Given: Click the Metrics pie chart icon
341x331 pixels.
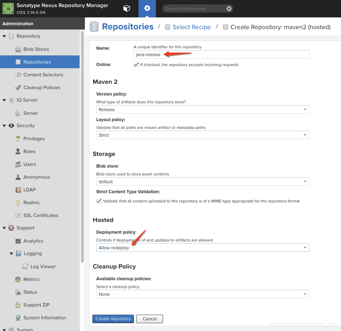Looking at the screenshot, I should click(18, 279).
